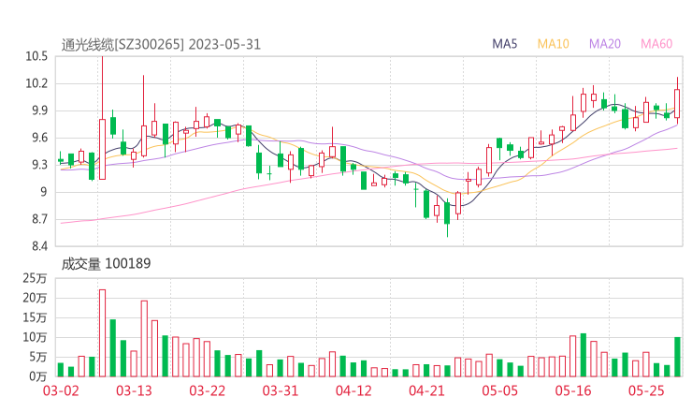Click the 03-13 date label
692x412 pixels.
click(134, 391)
